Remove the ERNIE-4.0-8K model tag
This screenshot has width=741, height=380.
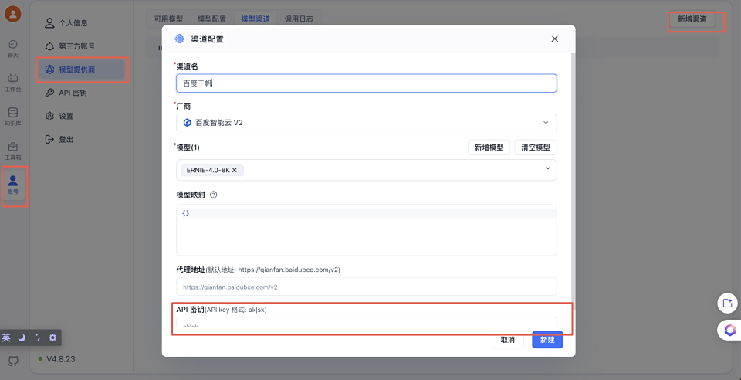[235, 170]
